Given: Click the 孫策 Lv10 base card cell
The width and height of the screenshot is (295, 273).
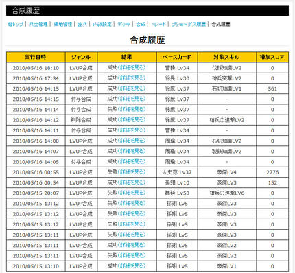Looking at the screenshot, I should pyautogui.click(x=177, y=182).
